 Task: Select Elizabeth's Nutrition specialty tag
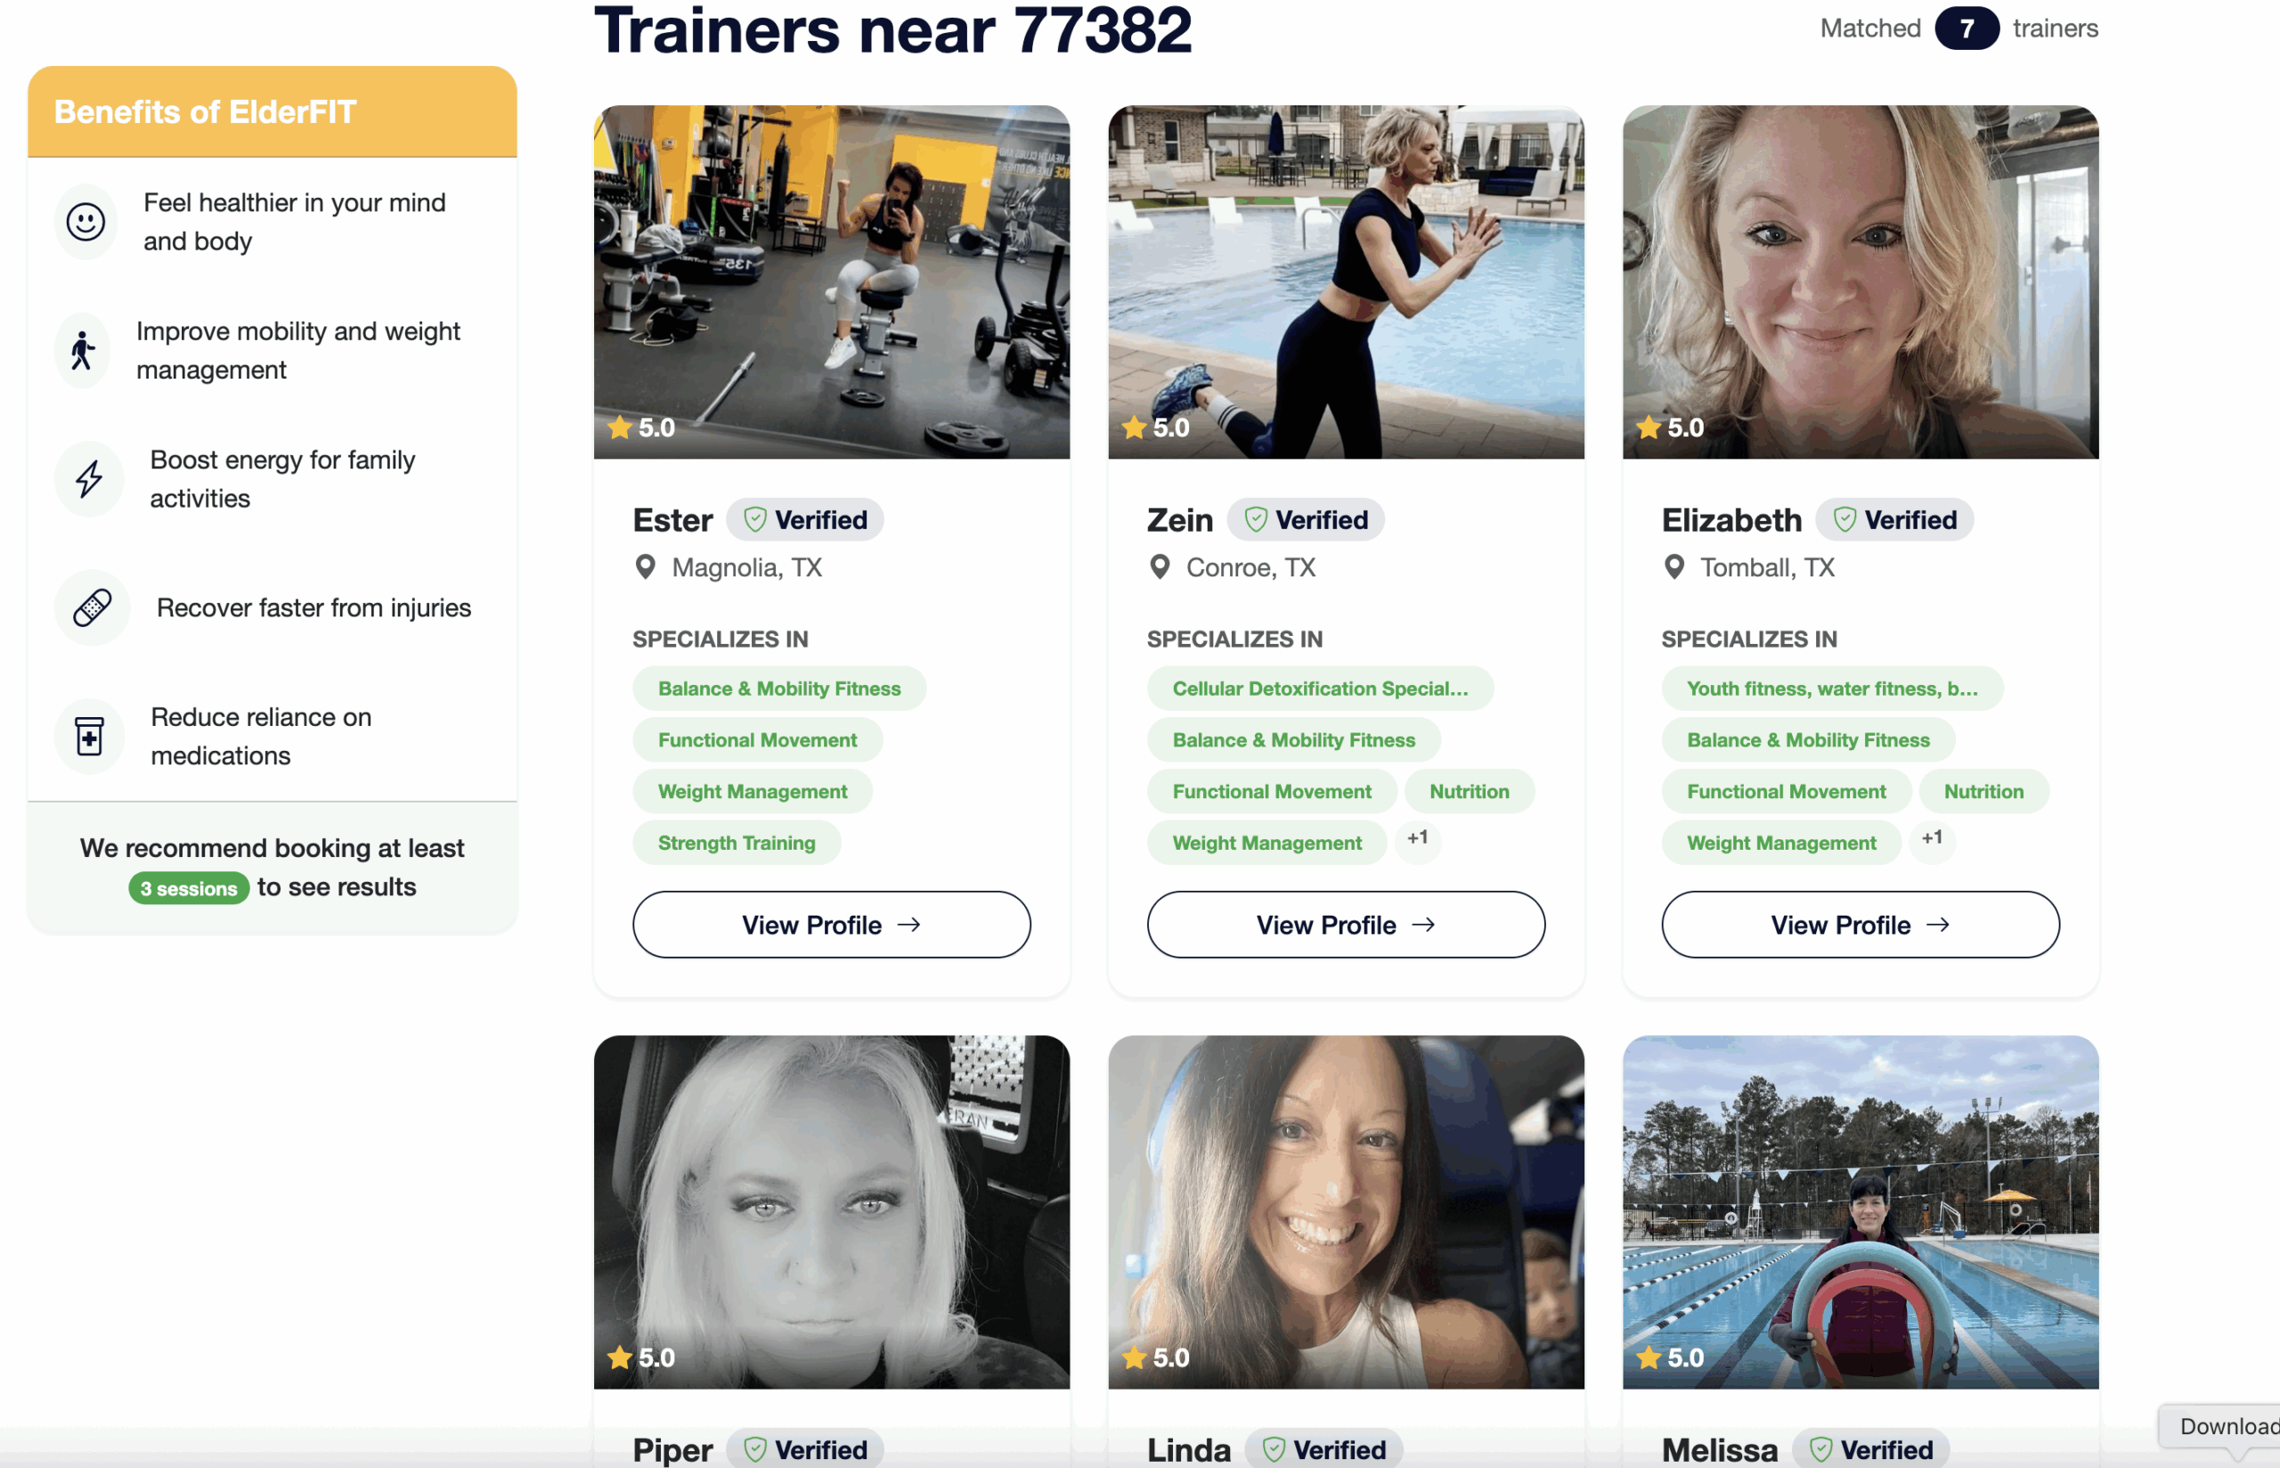pos(1983,791)
